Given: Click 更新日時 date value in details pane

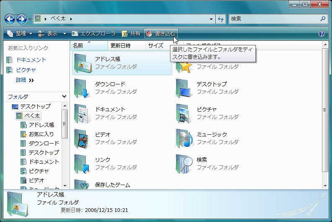Looking at the screenshot, I should [x=106, y=210].
